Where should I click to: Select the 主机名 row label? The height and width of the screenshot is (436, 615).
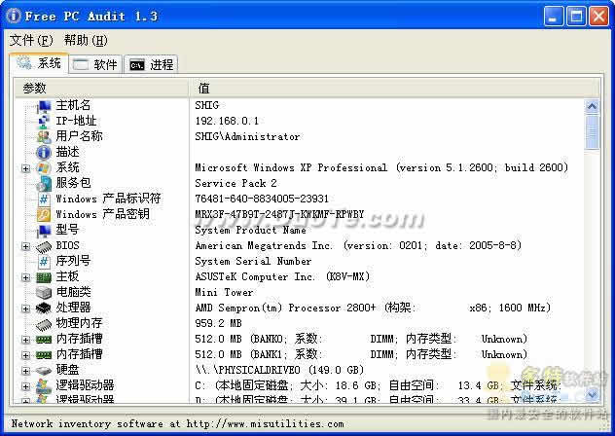click(73, 105)
